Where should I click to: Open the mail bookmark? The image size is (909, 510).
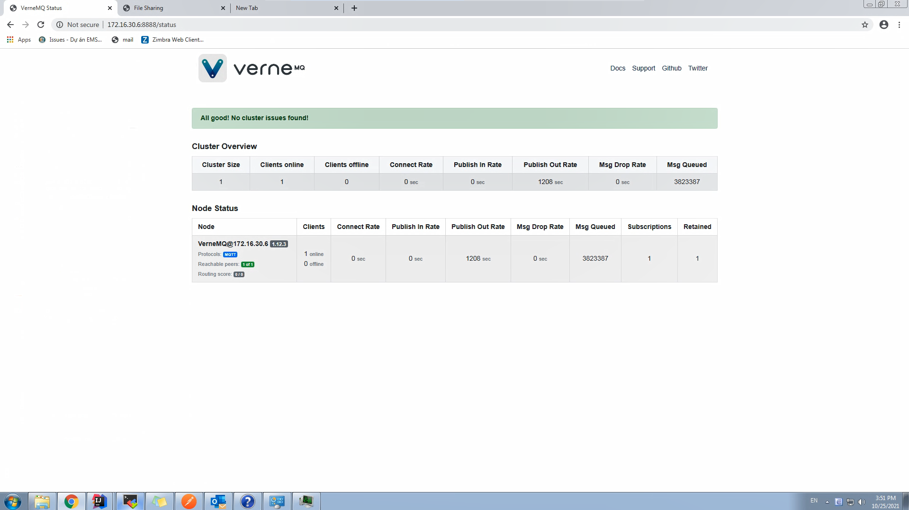[x=122, y=40]
